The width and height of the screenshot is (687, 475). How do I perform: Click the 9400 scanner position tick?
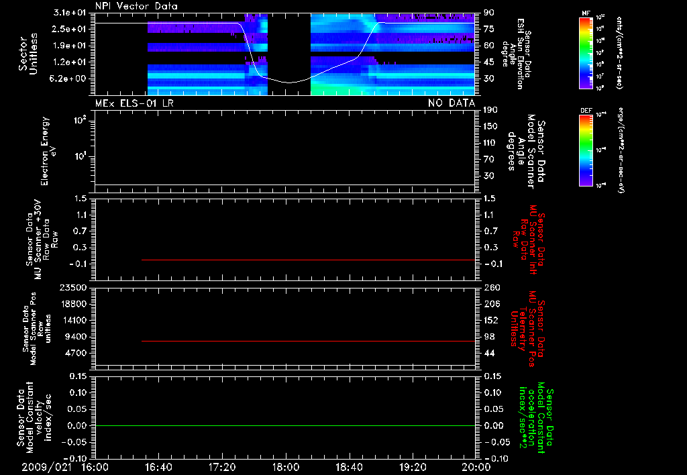[76, 337]
